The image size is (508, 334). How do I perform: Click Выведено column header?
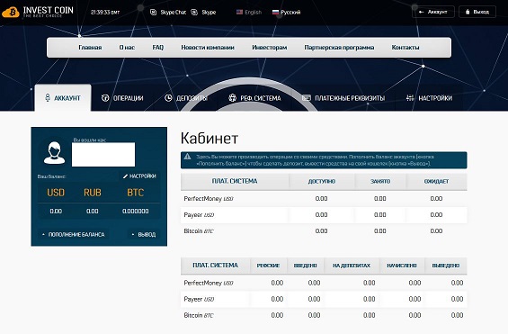pos(446,266)
